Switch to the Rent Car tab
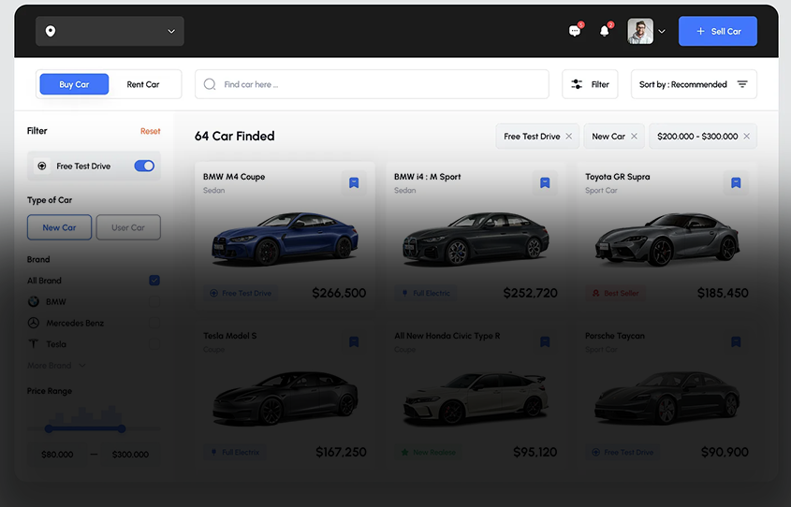The image size is (791, 507). [143, 84]
